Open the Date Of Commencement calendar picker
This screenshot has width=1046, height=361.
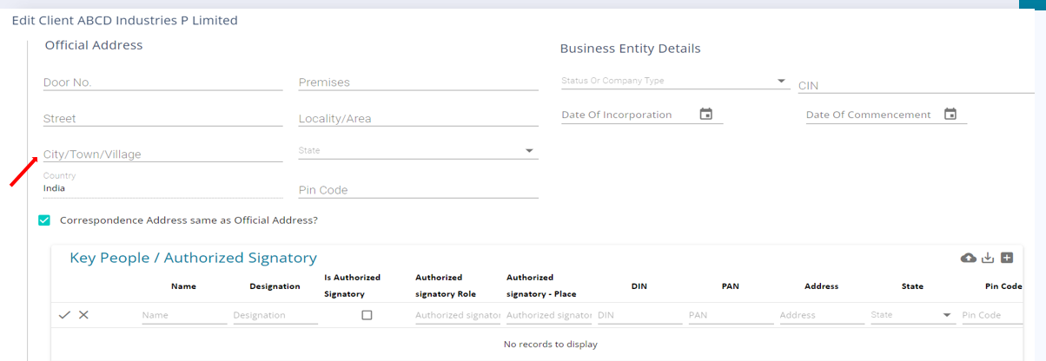click(950, 115)
